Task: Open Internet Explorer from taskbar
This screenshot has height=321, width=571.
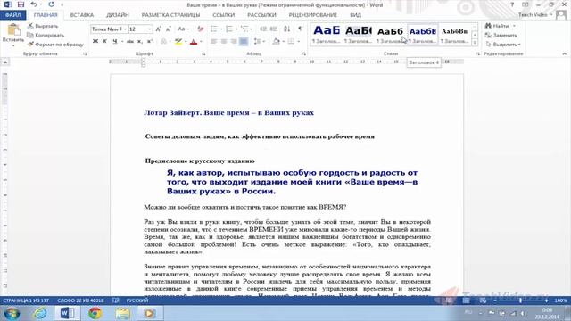Action: (x=39, y=313)
